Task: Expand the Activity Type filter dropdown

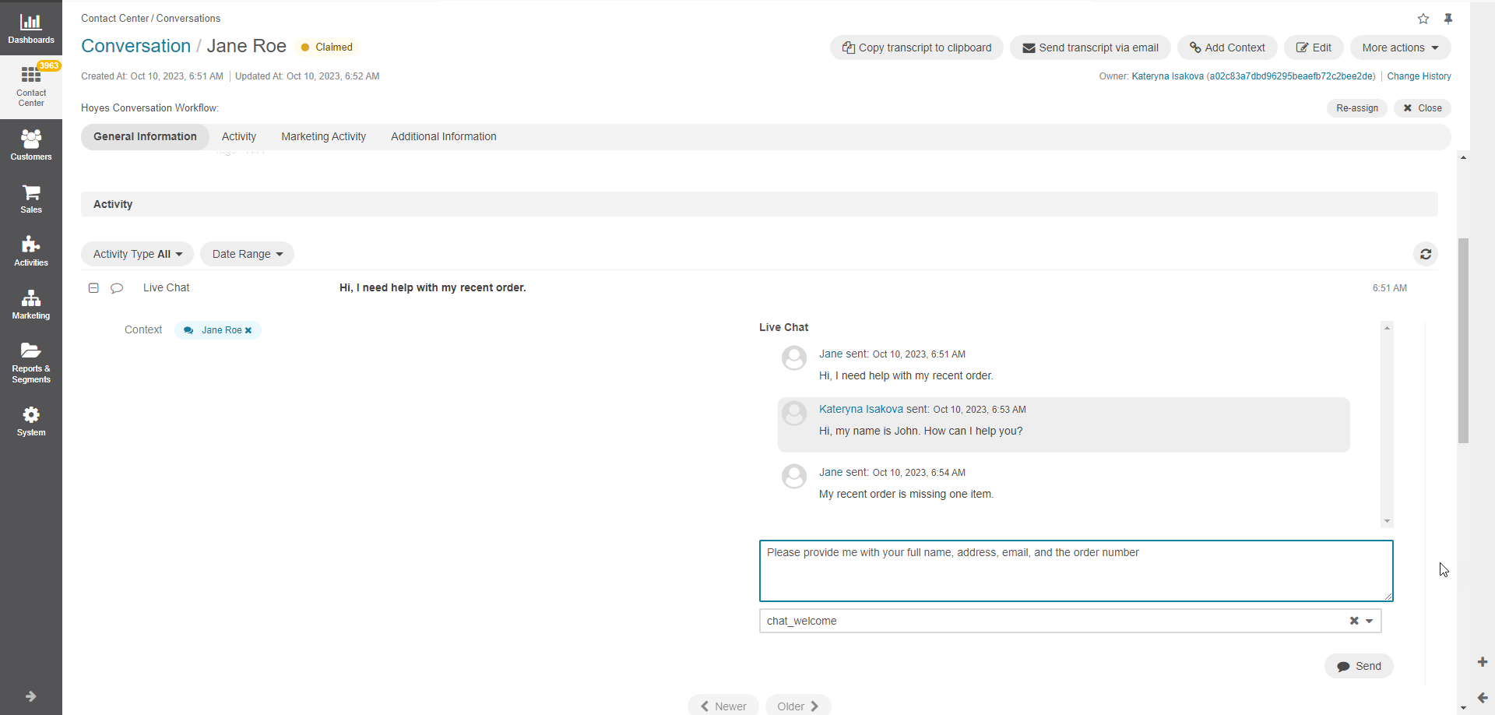Action: click(x=137, y=254)
